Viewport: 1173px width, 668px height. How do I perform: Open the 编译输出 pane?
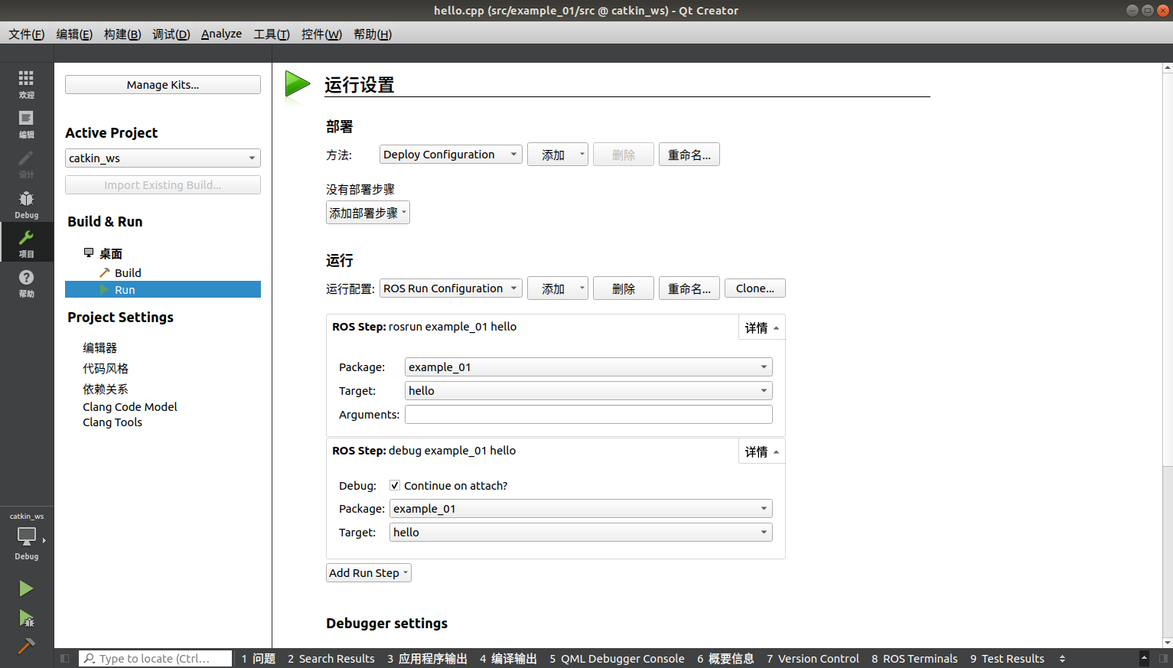point(508,658)
